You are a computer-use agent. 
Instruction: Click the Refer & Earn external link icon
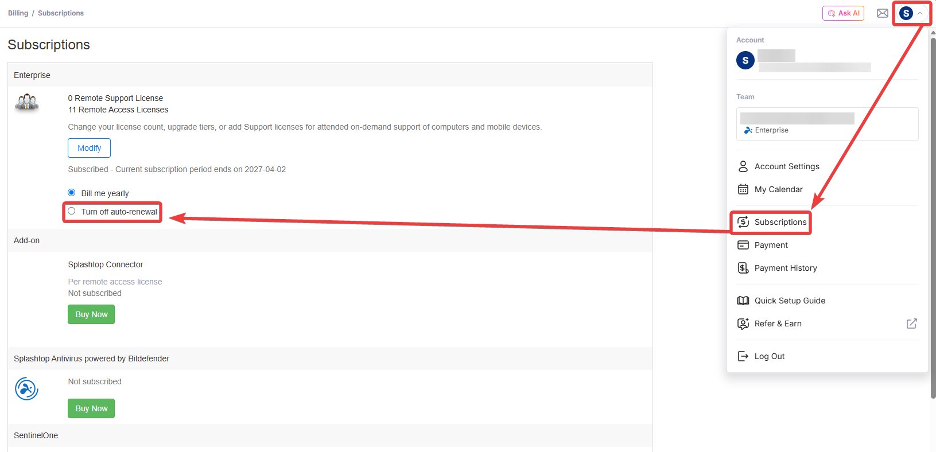911,324
